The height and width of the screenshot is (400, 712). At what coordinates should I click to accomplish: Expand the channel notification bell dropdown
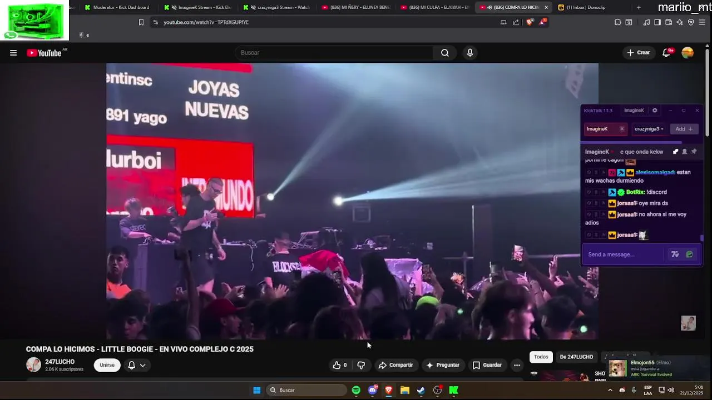click(x=137, y=365)
